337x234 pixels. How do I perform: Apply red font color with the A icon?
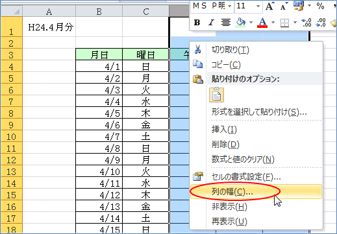tap(262, 22)
